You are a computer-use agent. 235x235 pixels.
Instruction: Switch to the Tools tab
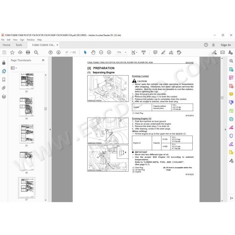(19, 45)
